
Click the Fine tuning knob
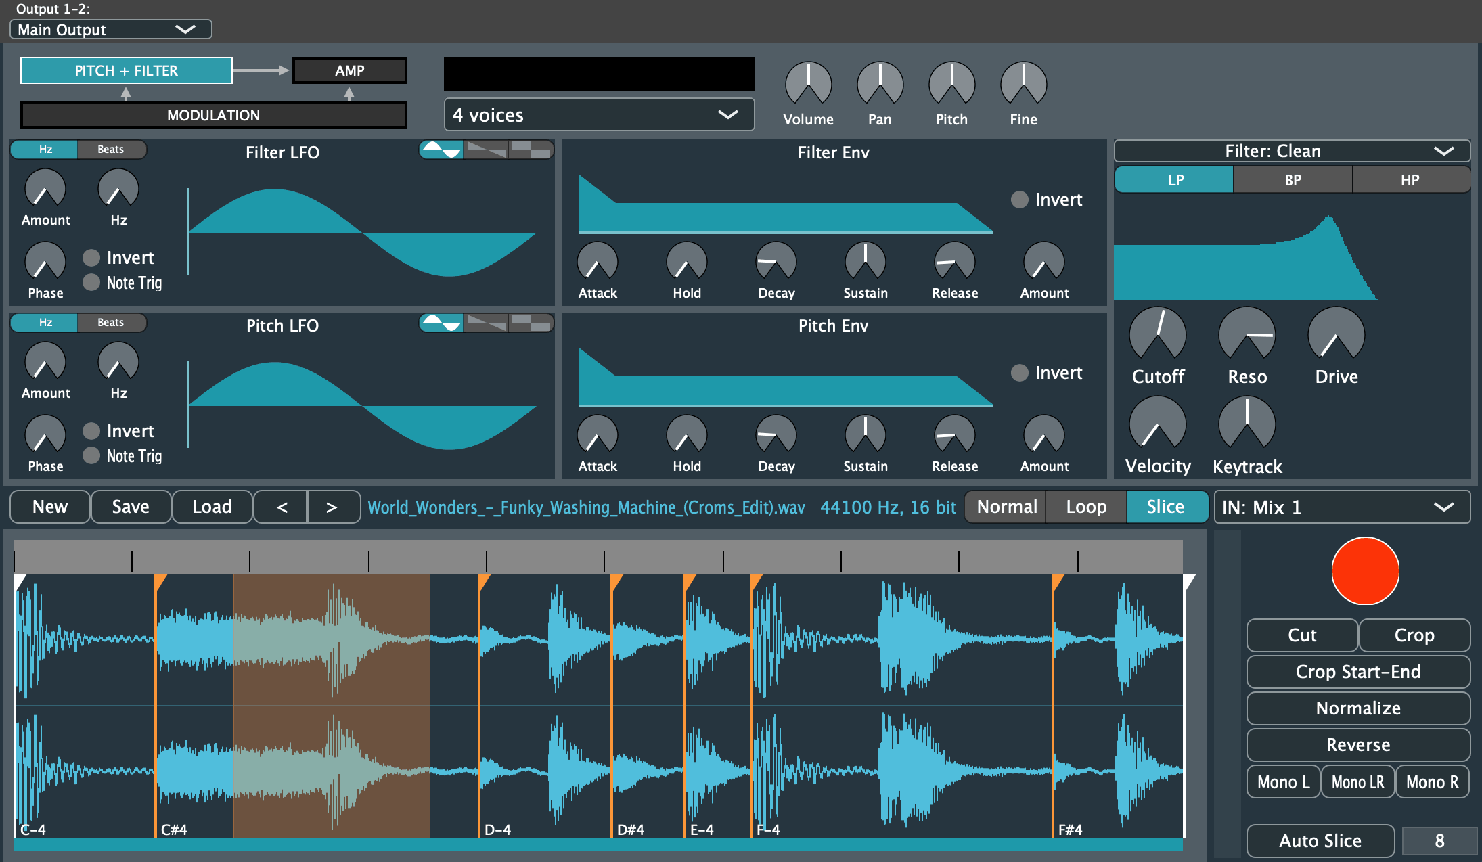tap(1023, 84)
